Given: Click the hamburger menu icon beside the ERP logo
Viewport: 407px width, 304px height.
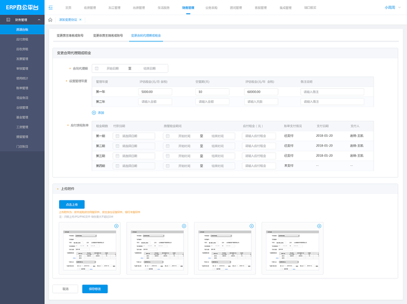Looking at the screenshot, I should click(x=50, y=7).
